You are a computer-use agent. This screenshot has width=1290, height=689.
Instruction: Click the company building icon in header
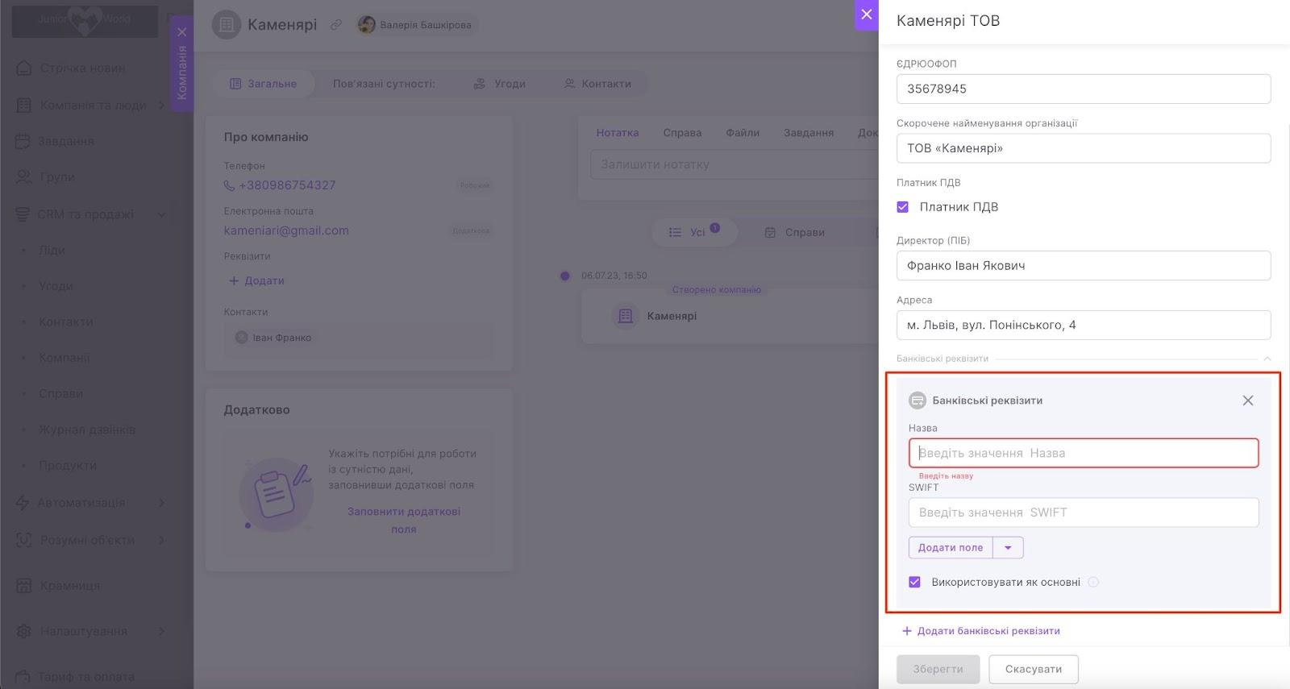[x=227, y=25]
